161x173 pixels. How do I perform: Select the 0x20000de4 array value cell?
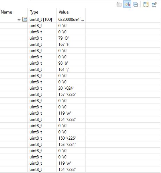71,19
